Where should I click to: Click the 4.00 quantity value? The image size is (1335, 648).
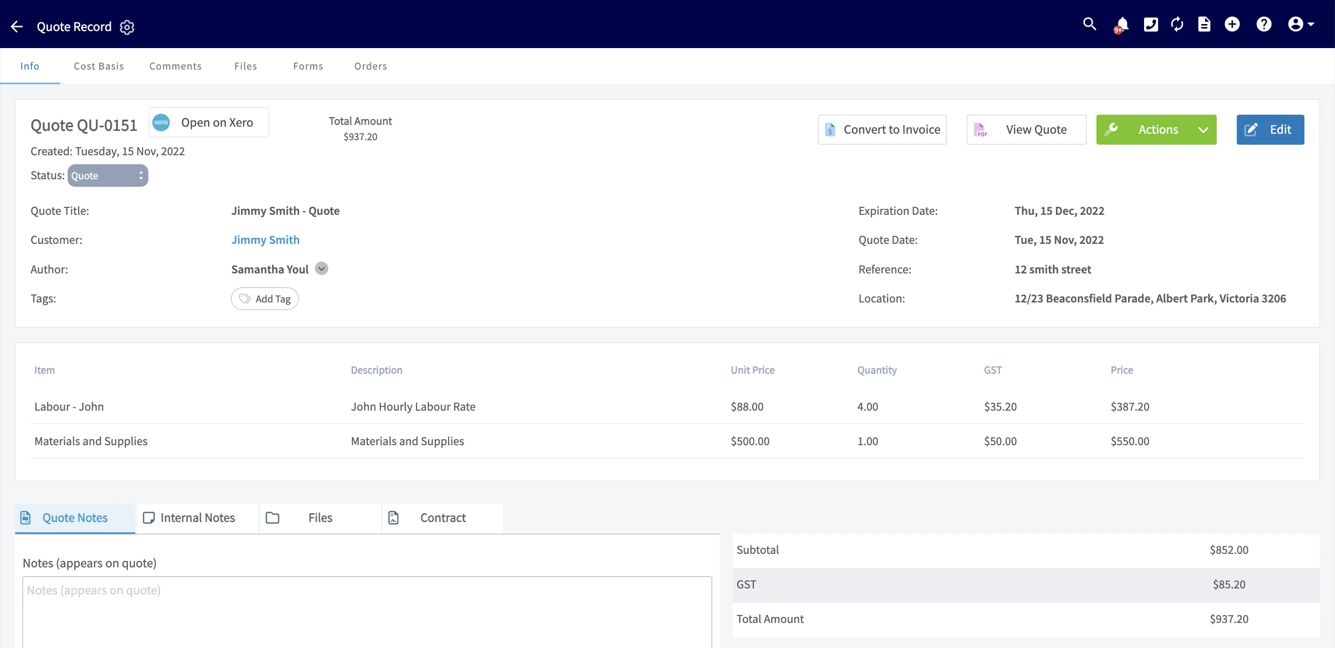coord(867,407)
